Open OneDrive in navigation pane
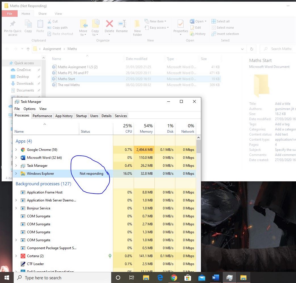 pyautogui.click(x=24, y=70)
